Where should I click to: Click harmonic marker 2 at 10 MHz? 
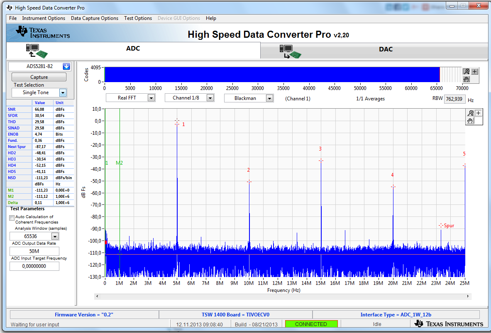click(x=249, y=182)
